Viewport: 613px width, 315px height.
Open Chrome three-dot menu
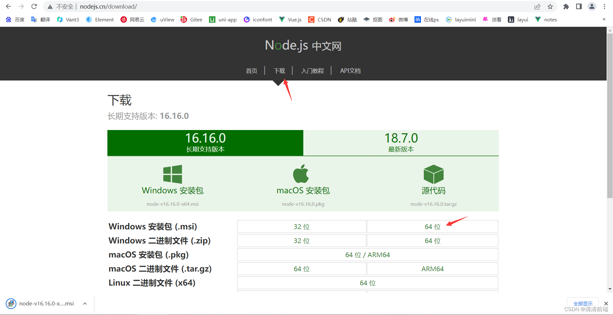tap(604, 7)
